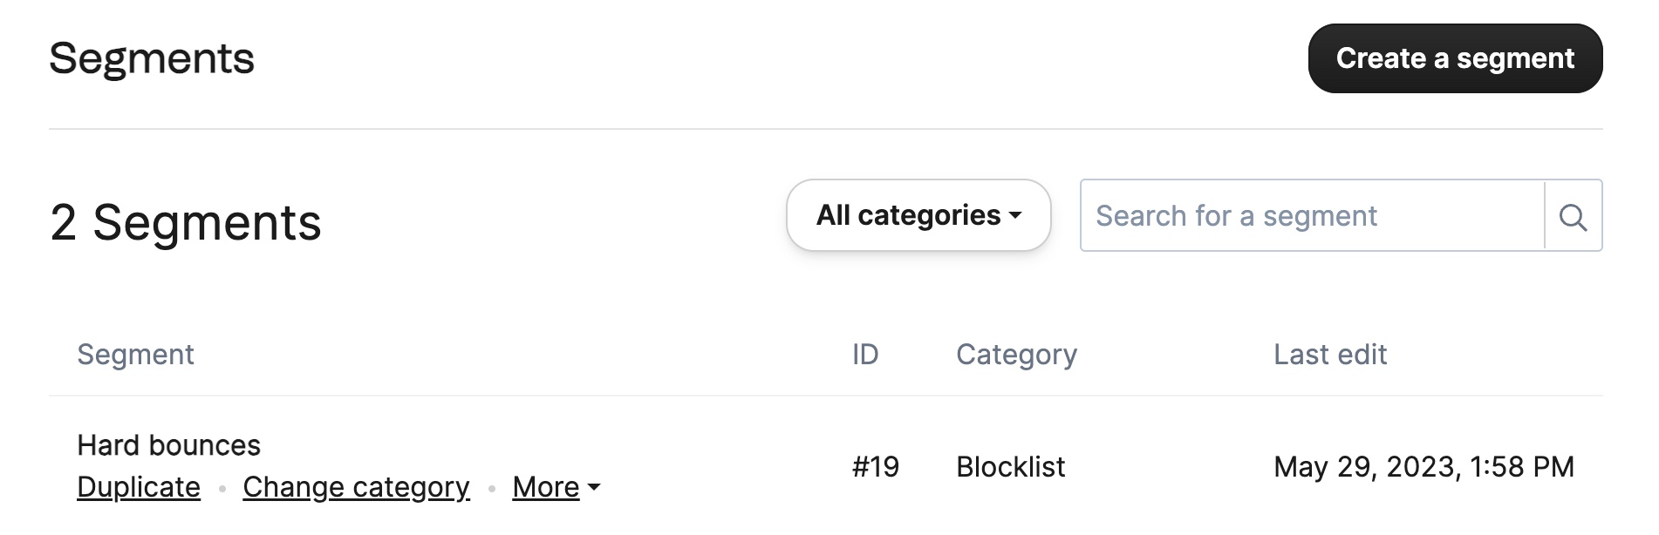This screenshot has width=1659, height=535.
Task: Click the Segments page title
Action: (x=152, y=59)
